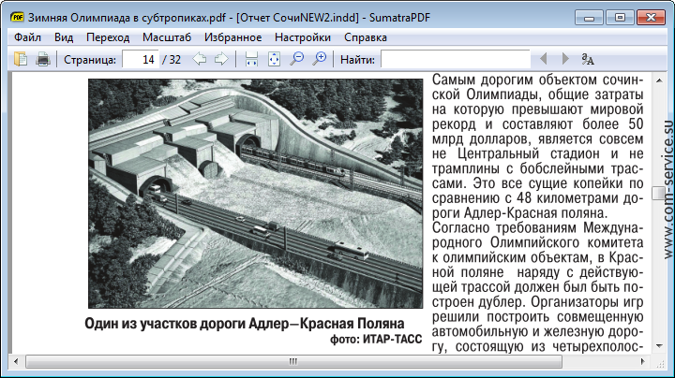Click caption Один из участков дороги Адлер—Красная Поляна
This screenshot has width=675, height=378.
pos(245,324)
